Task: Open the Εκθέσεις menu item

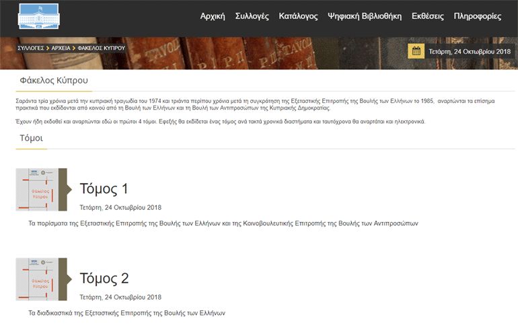Action: 427,16
